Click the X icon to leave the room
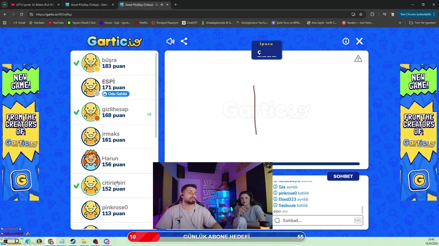Image resolution: width=439 pixels, height=246 pixels. 359,41
